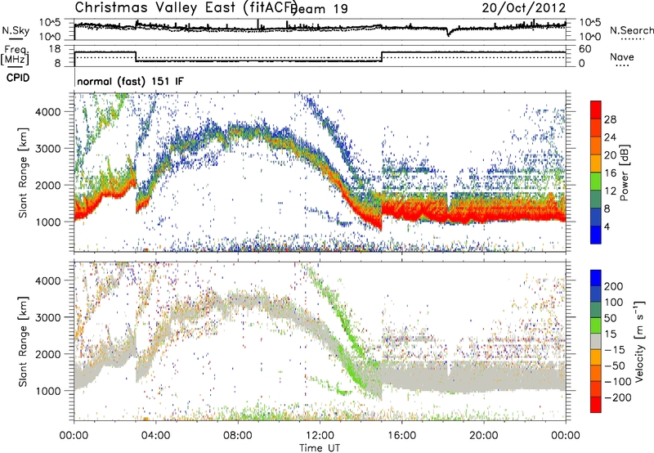Viewport: 654px width, 453px height.
Task: Click the '28' value on the power scale
Action: point(610,119)
